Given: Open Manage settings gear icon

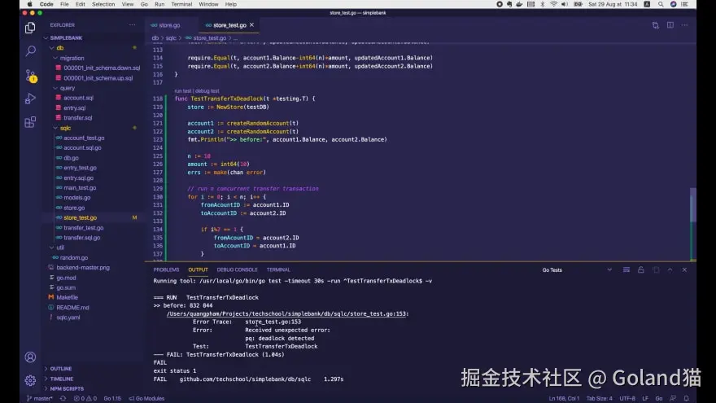Looking at the screenshot, I should coord(30,380).
